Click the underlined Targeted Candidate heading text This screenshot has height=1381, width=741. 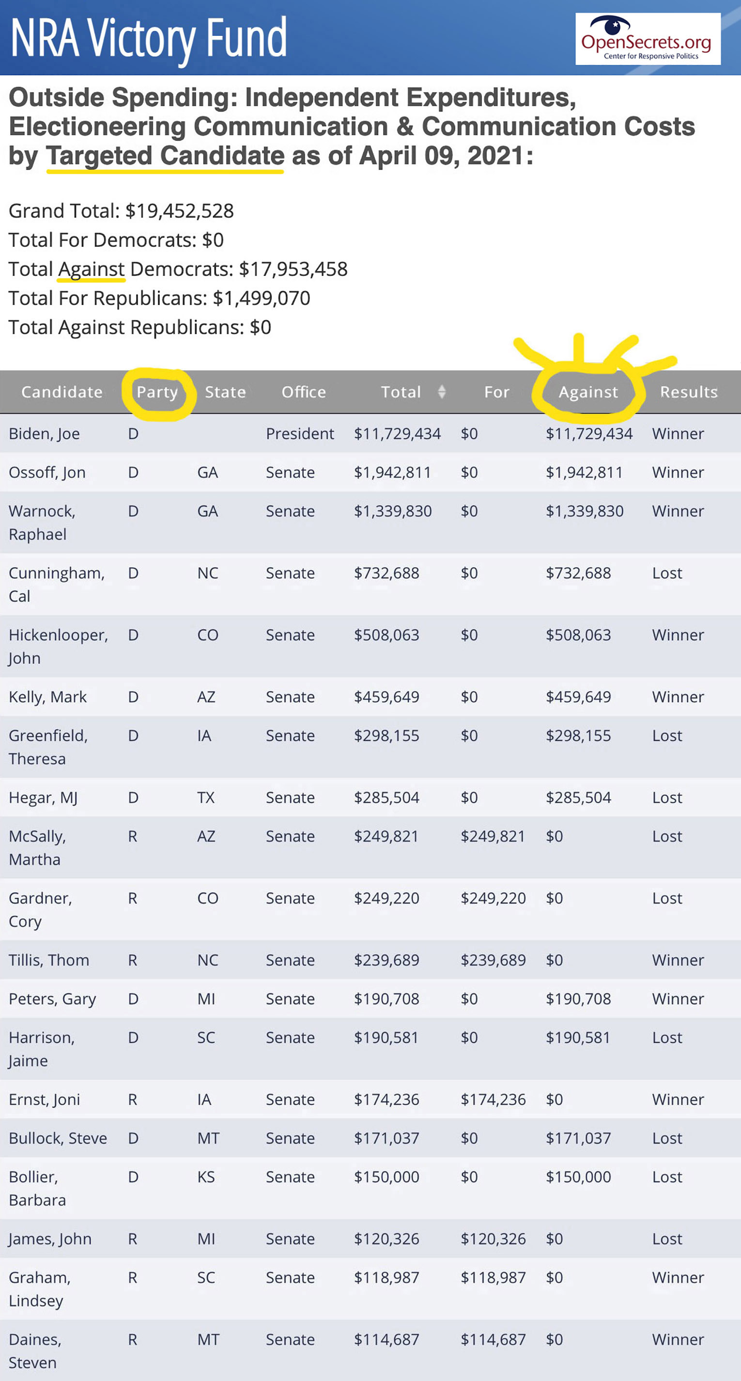(x=165, y=156)
